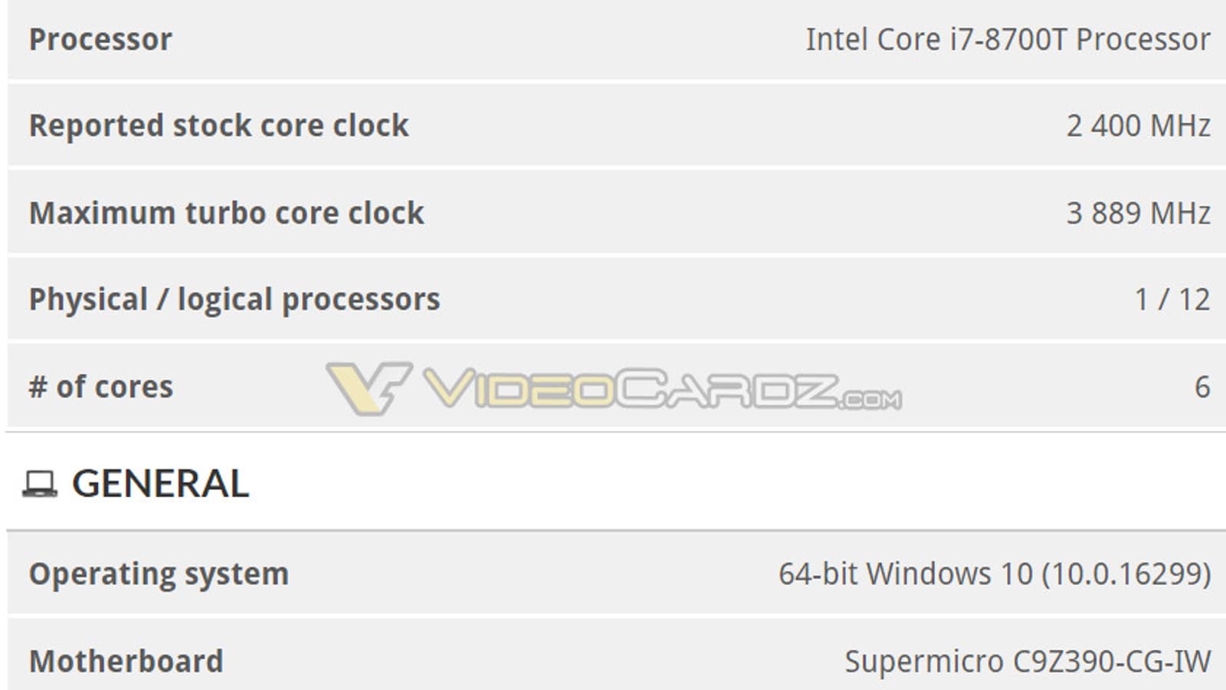Select the 1 / 12 processors value
This screenshot has width=1226, height=690.
tap(1172, 300)
